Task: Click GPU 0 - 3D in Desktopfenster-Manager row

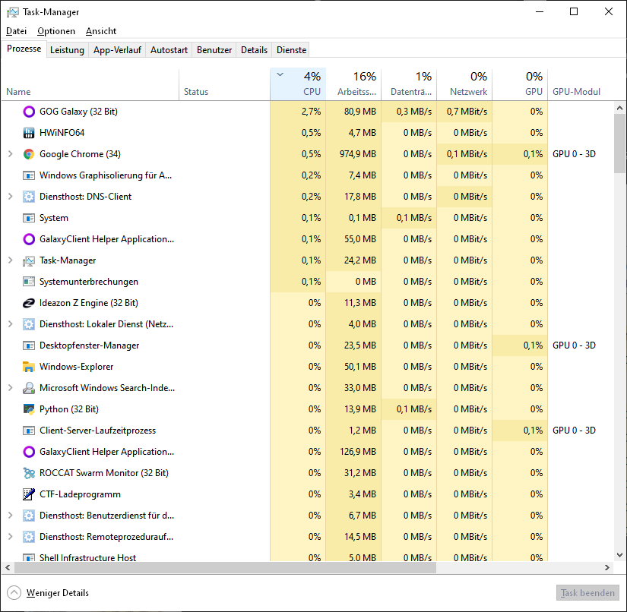Action: coord(574,345)
